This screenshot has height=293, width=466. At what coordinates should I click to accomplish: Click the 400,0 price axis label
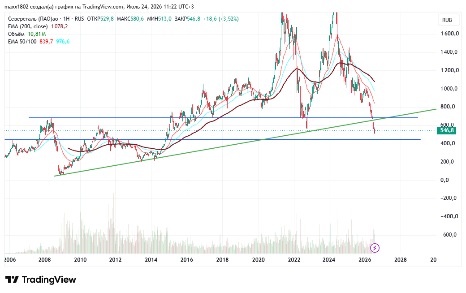448,143
